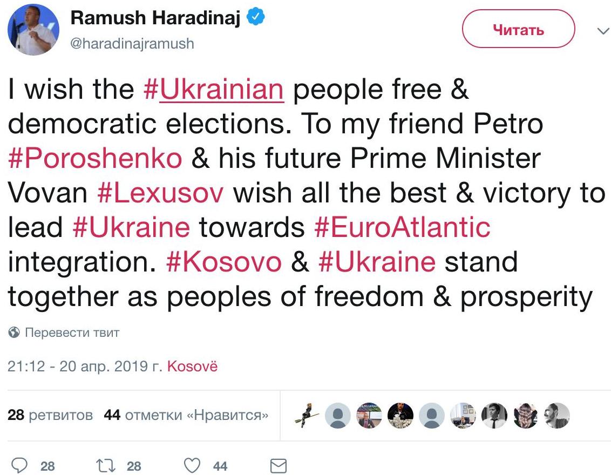This screenshot has width=611, height=475.
Task: View the 28 ретвитов list
Action: tap(50, 415)
